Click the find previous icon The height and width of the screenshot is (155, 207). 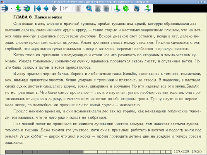click(98, 9)
